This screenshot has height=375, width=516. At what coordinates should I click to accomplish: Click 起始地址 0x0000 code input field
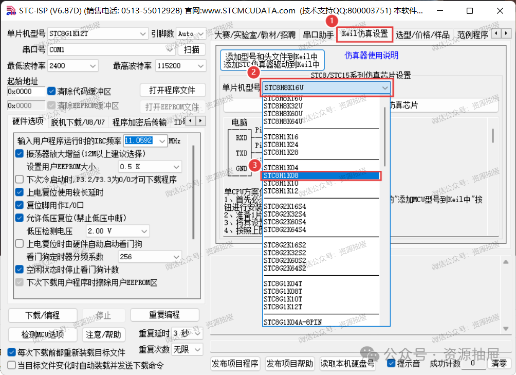[26, 92]
